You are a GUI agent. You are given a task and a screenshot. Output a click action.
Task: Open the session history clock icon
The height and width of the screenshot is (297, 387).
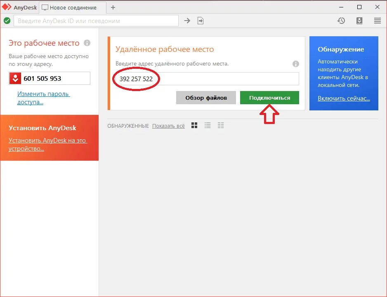coord(341,21)
